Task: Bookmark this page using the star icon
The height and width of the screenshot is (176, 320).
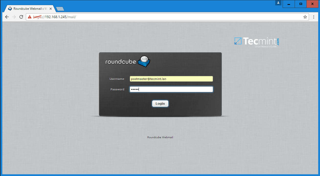Action: pos(305,17)
